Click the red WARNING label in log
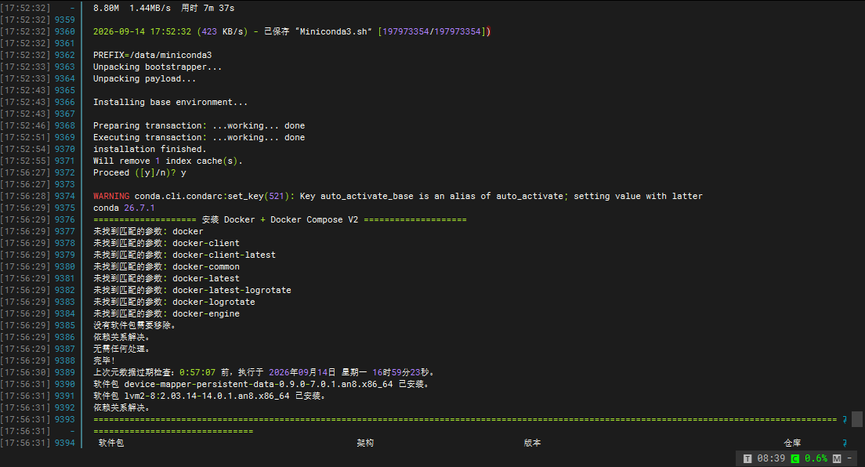The image size is (865, 467). [111, 196]
